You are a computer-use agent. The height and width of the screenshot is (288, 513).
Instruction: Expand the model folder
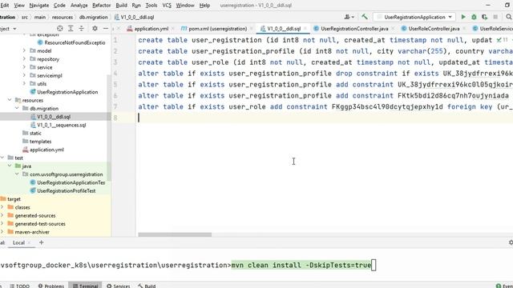tap(24, 50)
